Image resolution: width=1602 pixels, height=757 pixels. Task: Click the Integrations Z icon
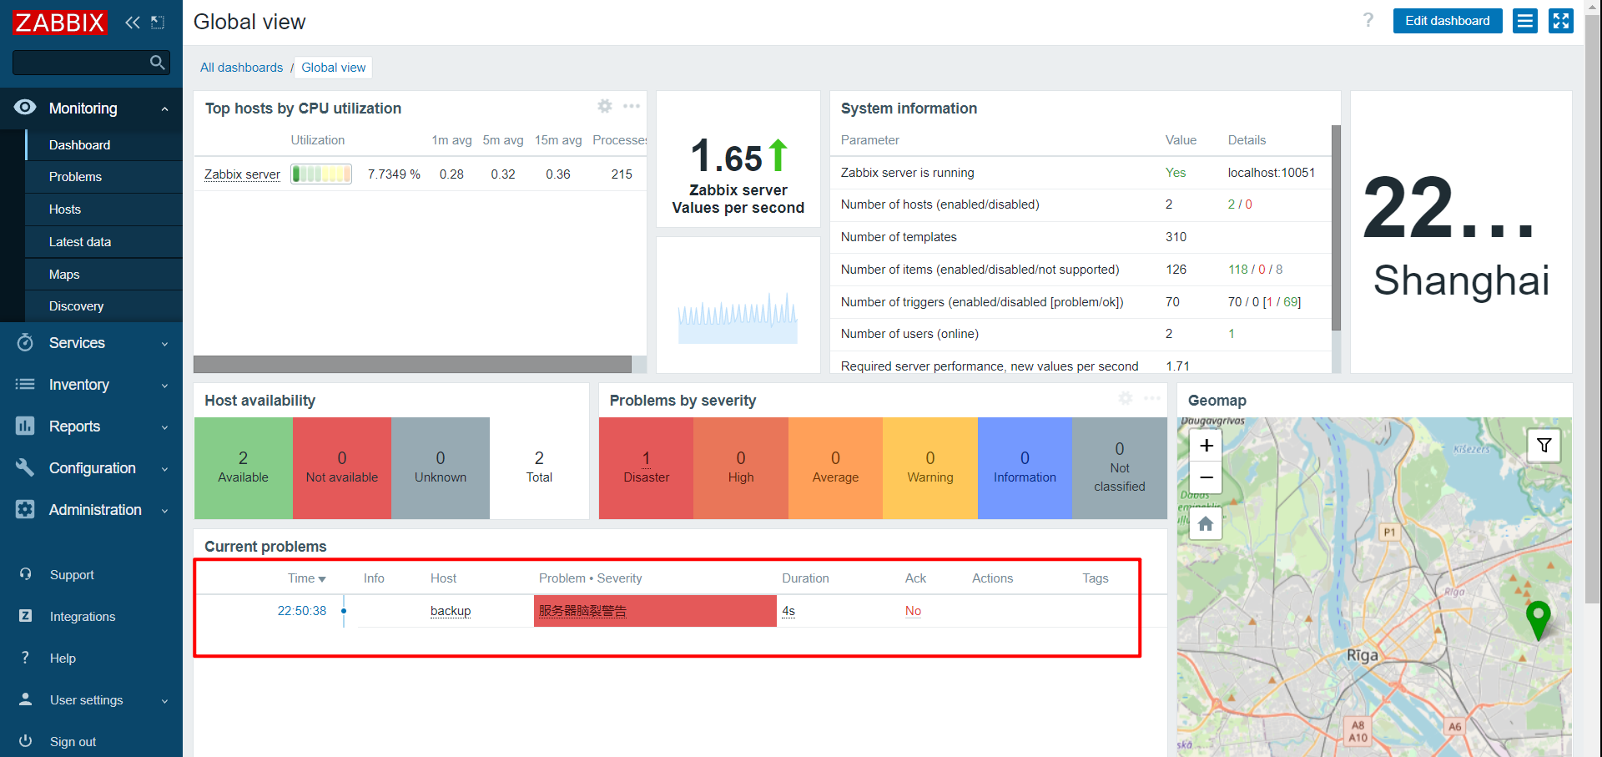pos(25,616)
